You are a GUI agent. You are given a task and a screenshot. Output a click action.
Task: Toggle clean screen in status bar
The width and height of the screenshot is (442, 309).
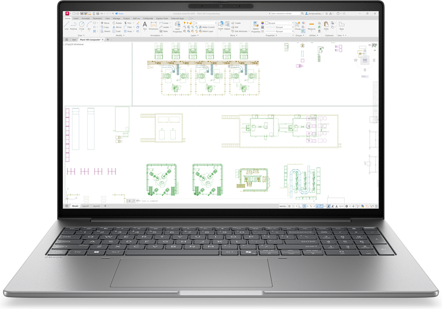point(372,206)
